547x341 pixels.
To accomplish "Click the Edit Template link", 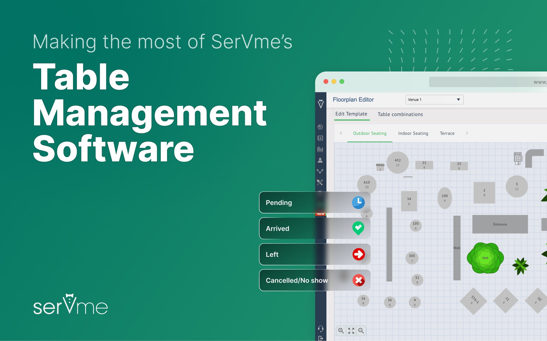I will click(352, 114).
